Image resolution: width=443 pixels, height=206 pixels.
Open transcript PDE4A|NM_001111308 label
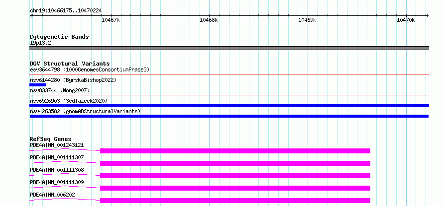[x=57, y=170]
